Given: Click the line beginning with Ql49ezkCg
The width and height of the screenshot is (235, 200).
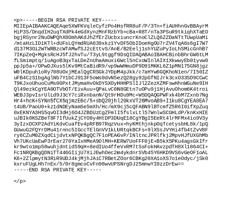Looking at the screenshot, I should pyautogui.click(x=111, y=89).
